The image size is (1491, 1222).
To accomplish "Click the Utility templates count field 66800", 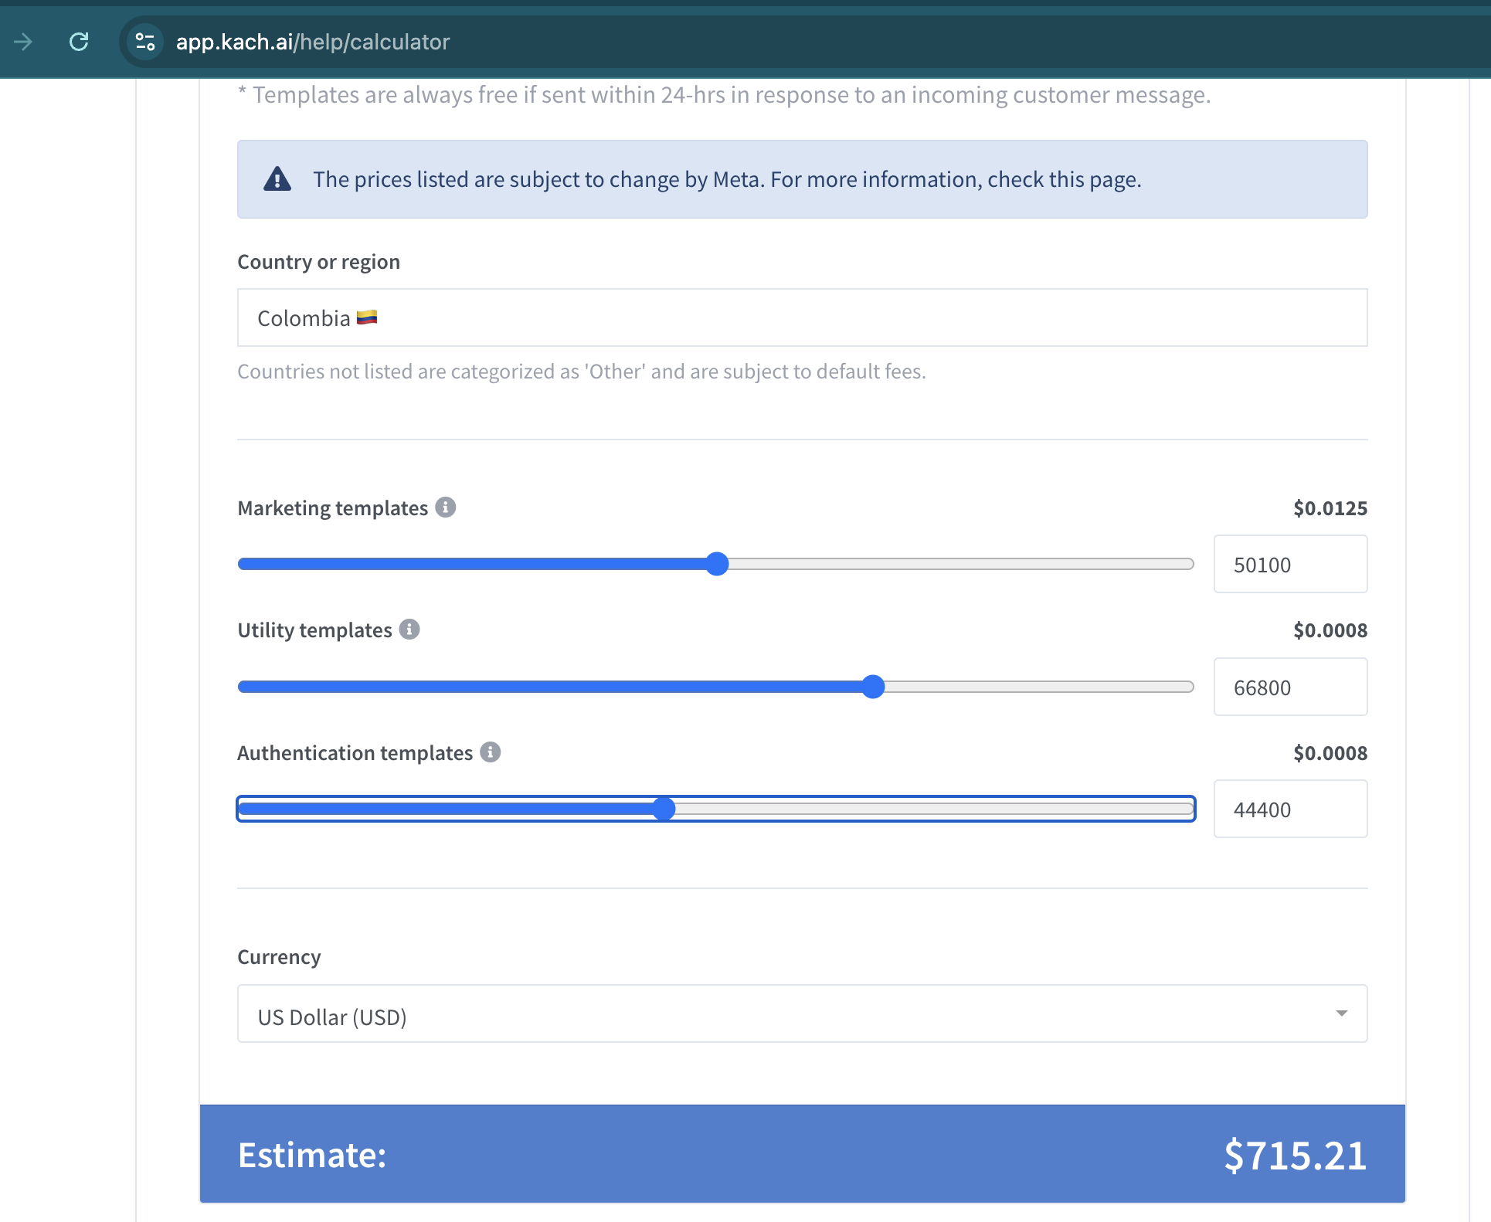I will coord(1289,687).
